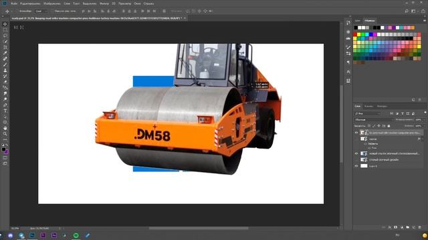Image resolution: width=428 pixels, height=240 pixels.
Task: Click the delete layer trash icon
Action: 419,227
